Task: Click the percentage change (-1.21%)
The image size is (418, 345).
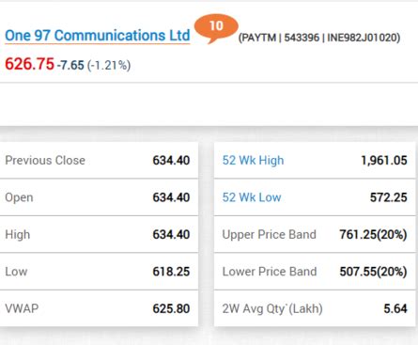Action: click(x=109, y=66)
